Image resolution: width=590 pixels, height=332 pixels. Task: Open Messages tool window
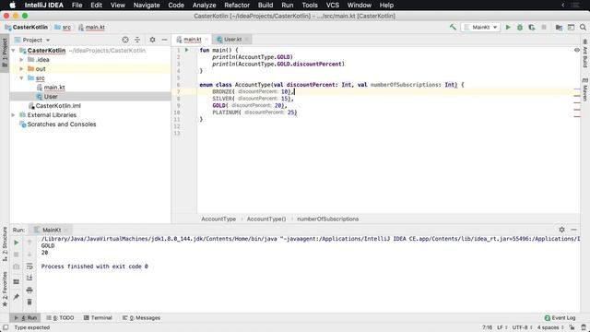click(x=141, y=317)
